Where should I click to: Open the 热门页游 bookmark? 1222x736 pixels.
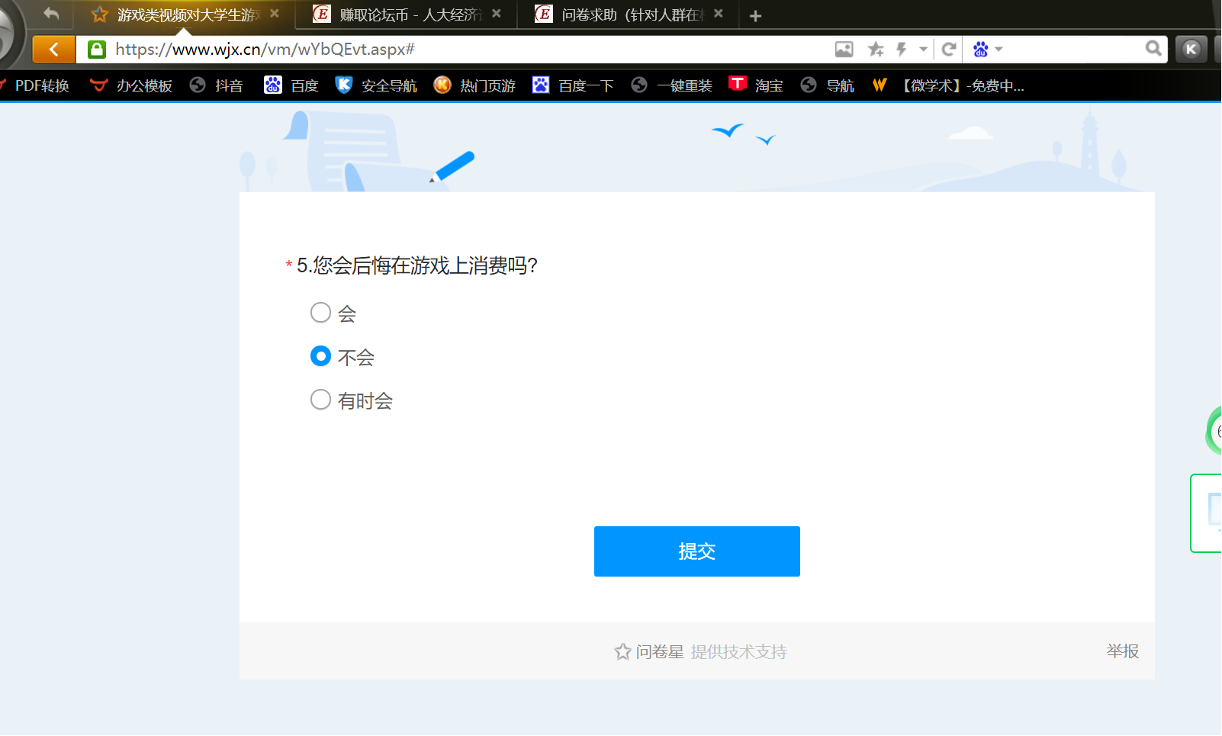[x=474, y=85]
